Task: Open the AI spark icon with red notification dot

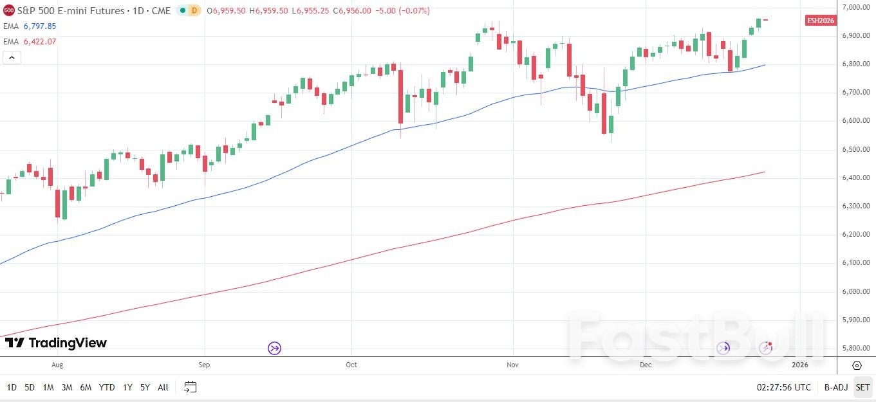Action: [x=766, y=347]
